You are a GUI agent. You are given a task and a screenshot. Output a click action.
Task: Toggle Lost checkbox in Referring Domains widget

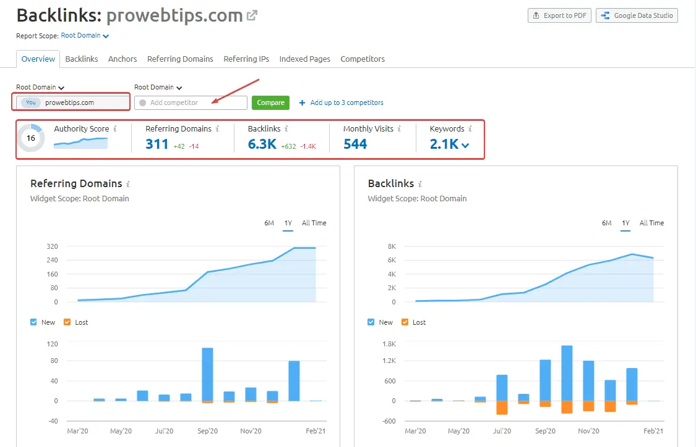[67, 322]
